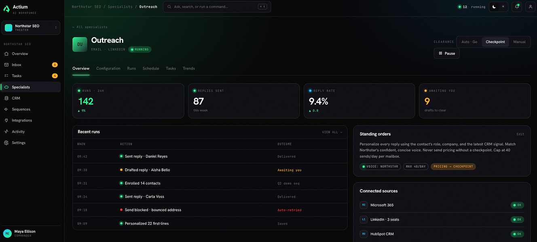Open the Northstar SEO workspace switcher
The image size is (537, 242).
[31, 28]
